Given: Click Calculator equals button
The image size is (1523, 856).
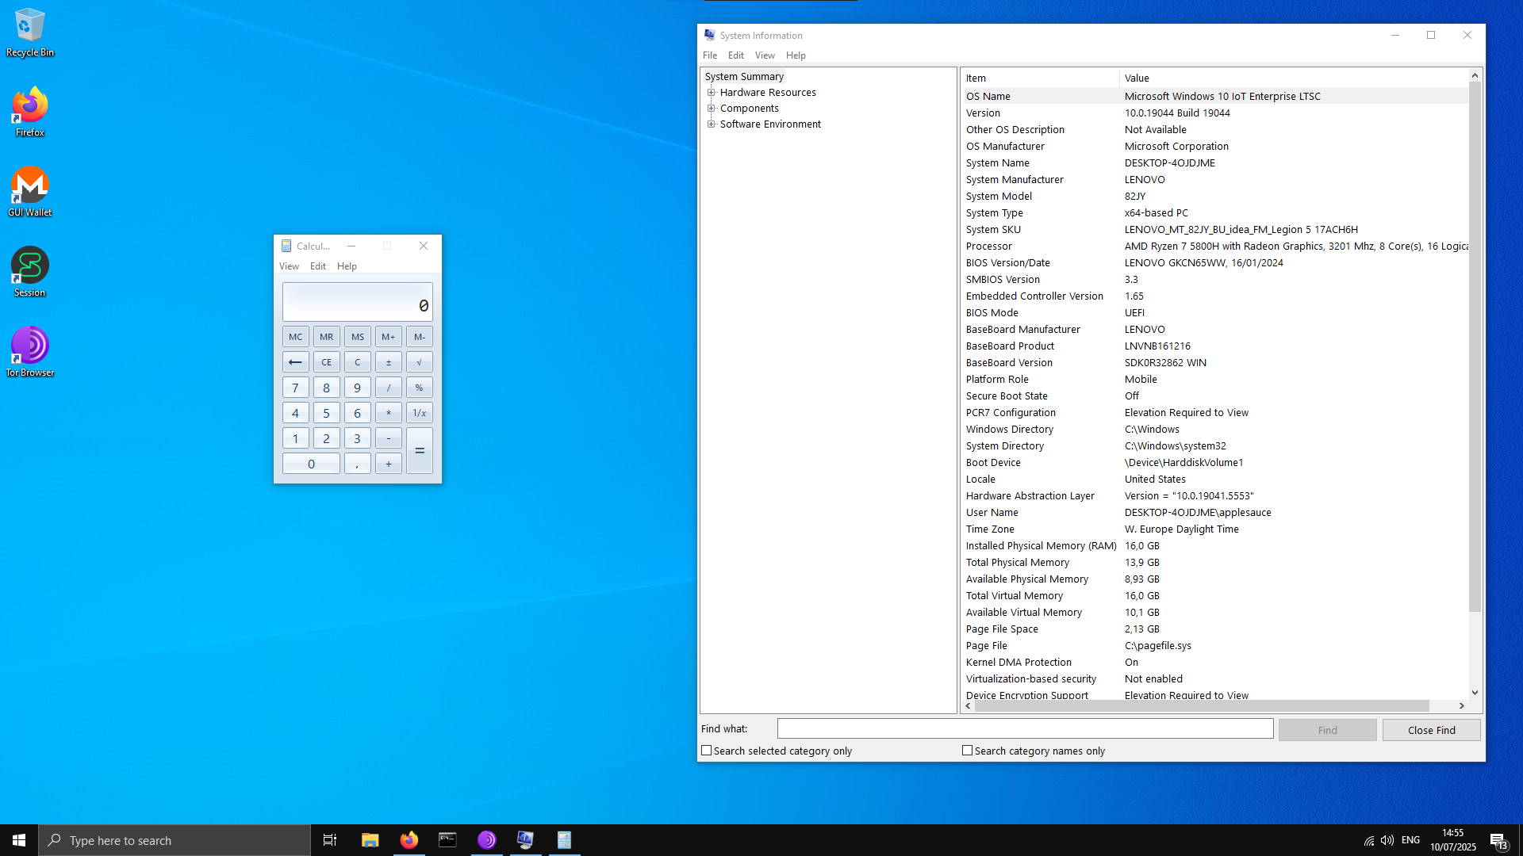Looking at the screenshot, I should pyautogui.click(x=419, y=451).
